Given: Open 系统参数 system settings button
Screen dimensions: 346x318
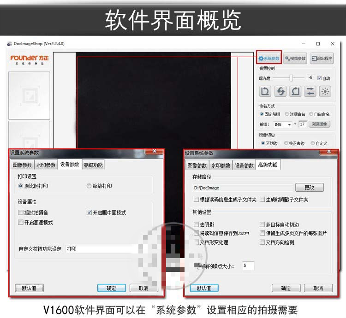Looking at the screenshot, I should (269, 59).
